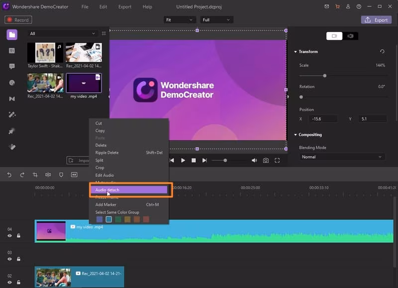
Task: Mute the preview volume speaker icon
Action: [x=254, y=160]
